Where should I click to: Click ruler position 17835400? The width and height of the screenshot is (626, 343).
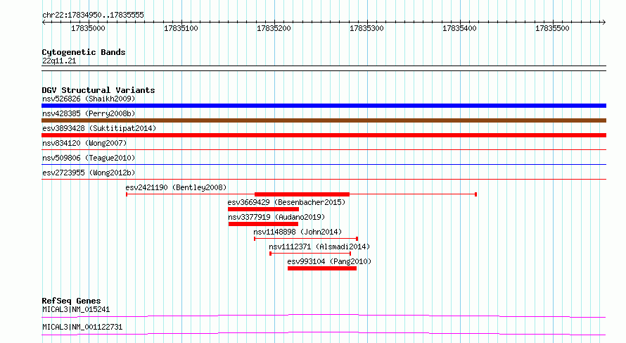pos(459,28)
